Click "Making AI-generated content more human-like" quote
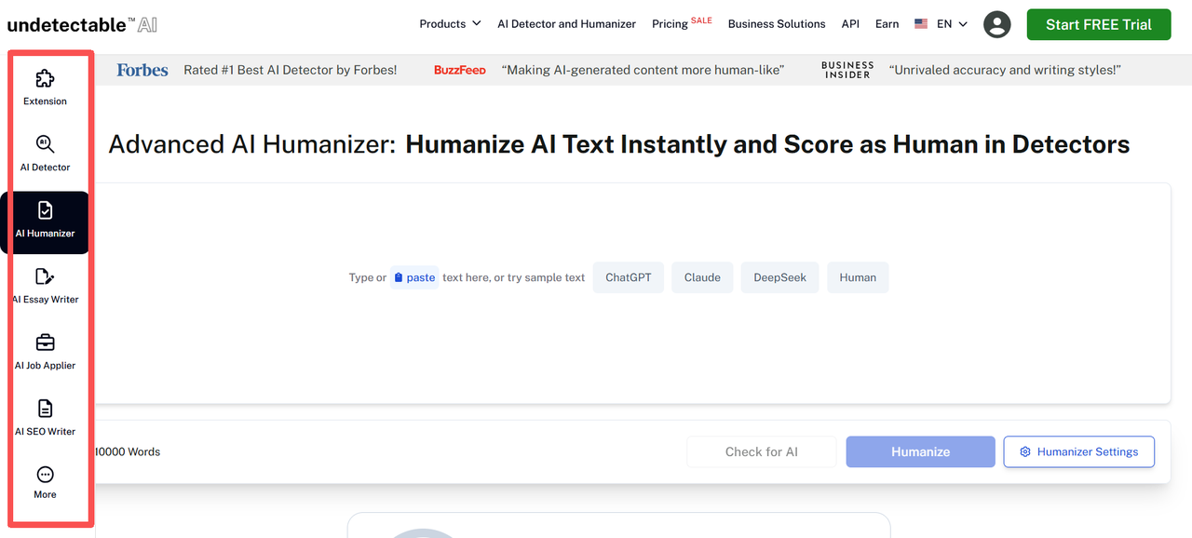Image resolution: width=1192 pixels, height=538 pixels. 643,70
